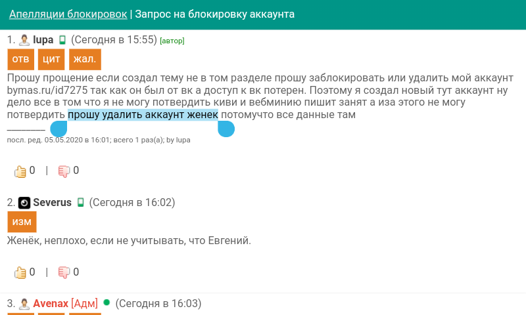Like lupa's post with thumbs up
Image resolution: width=526 pixels, height=315 pixels.
point(20,171)
